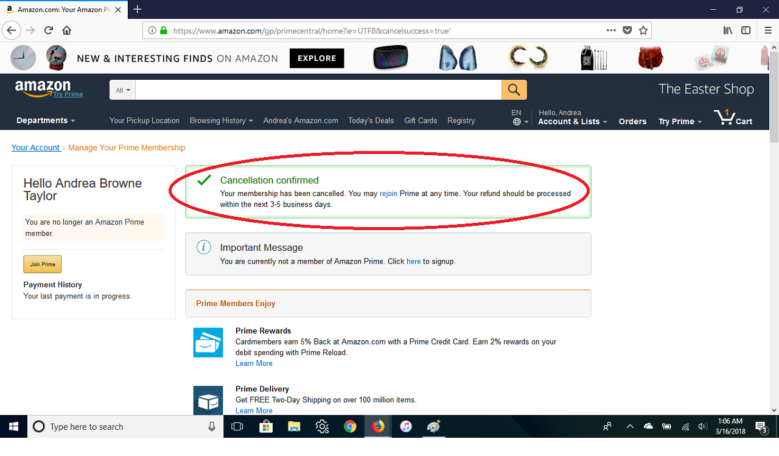Click the Prime Delivery box icon
This screenshot has height=456, width=779.
point(208,400)
